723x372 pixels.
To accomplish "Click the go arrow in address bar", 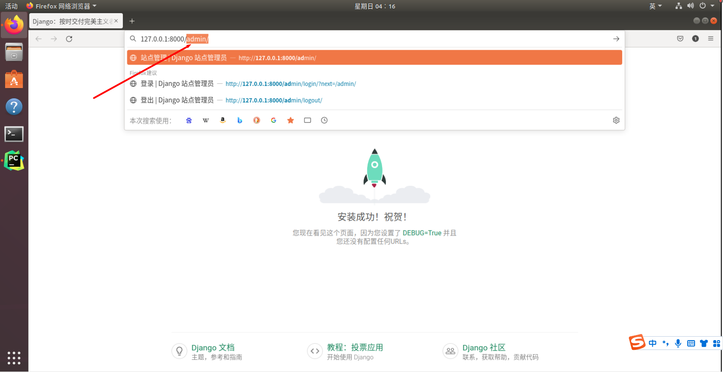I will pos(616,39).
